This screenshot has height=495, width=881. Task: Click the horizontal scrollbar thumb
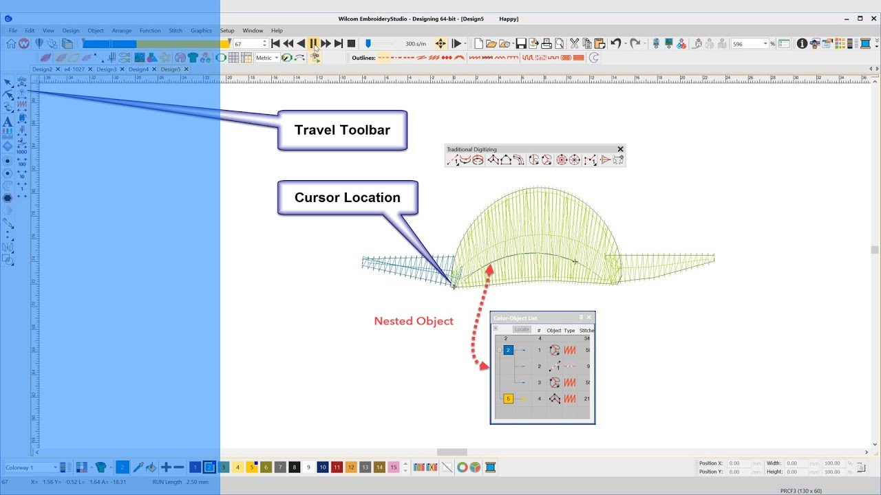point(452,452)
